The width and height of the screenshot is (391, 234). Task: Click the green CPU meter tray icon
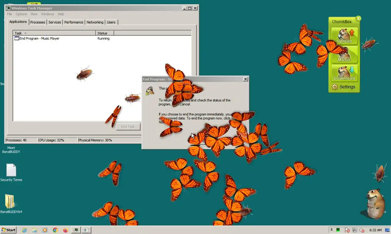[x=338, y=230]
